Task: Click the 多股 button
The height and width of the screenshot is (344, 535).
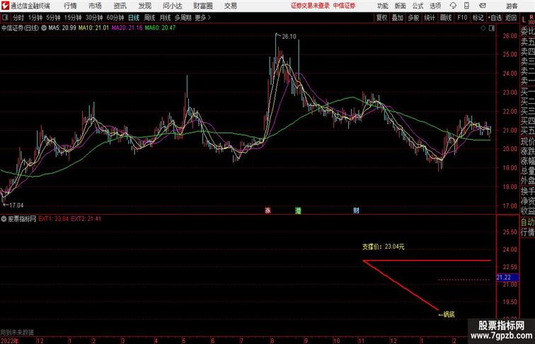Action: 413,18
